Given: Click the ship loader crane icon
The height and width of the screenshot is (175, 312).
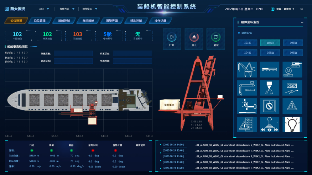Looking at the screenshot, I should pos(246,69).
